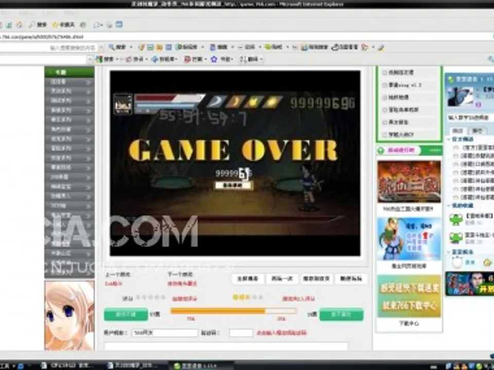Tick the checkbox for the entry ending in v1.3
The width and height of the screenshot is (494, 370).
(385, 85)
